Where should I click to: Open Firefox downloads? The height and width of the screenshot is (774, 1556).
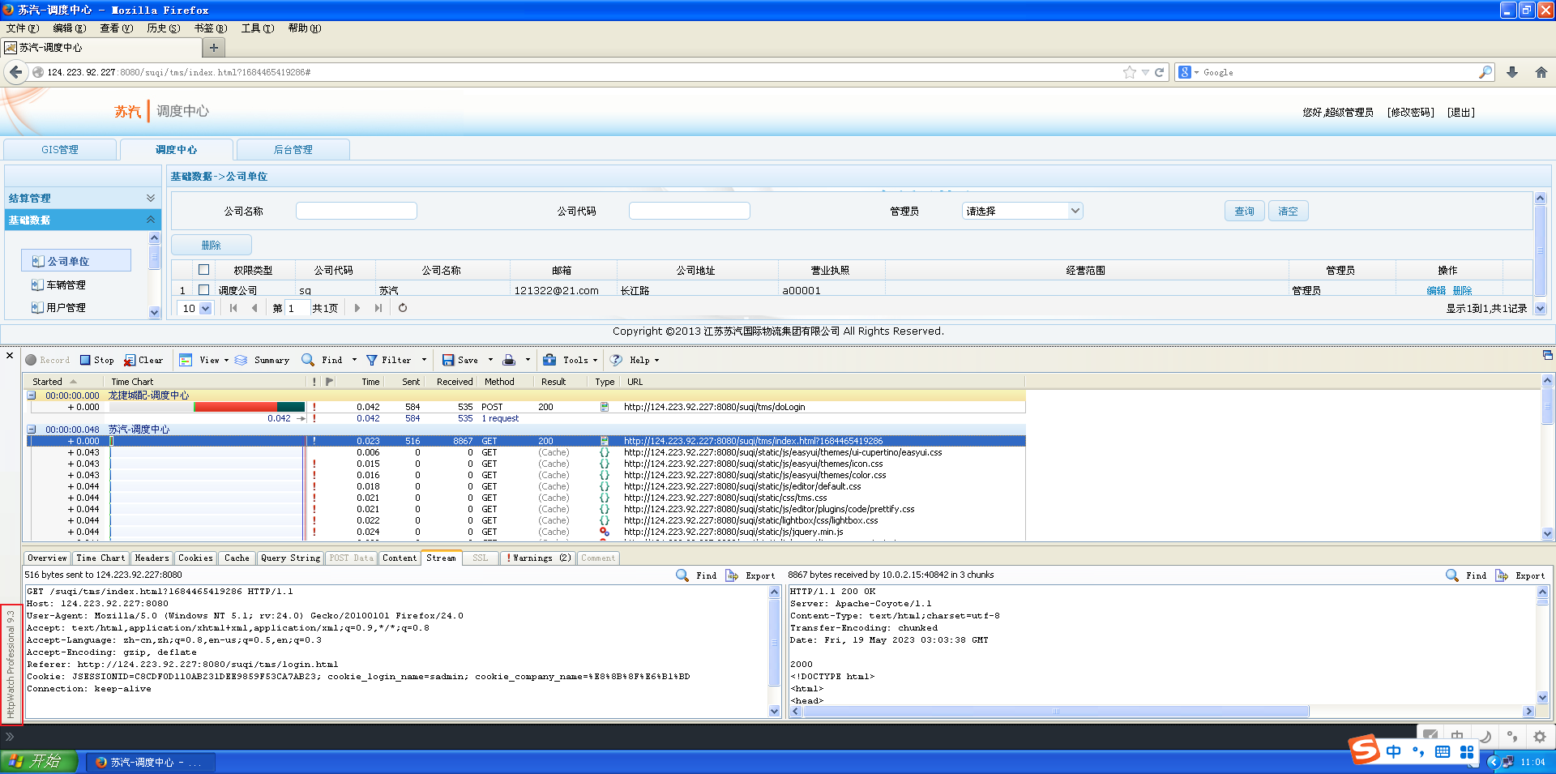(x=1512, y=72)
